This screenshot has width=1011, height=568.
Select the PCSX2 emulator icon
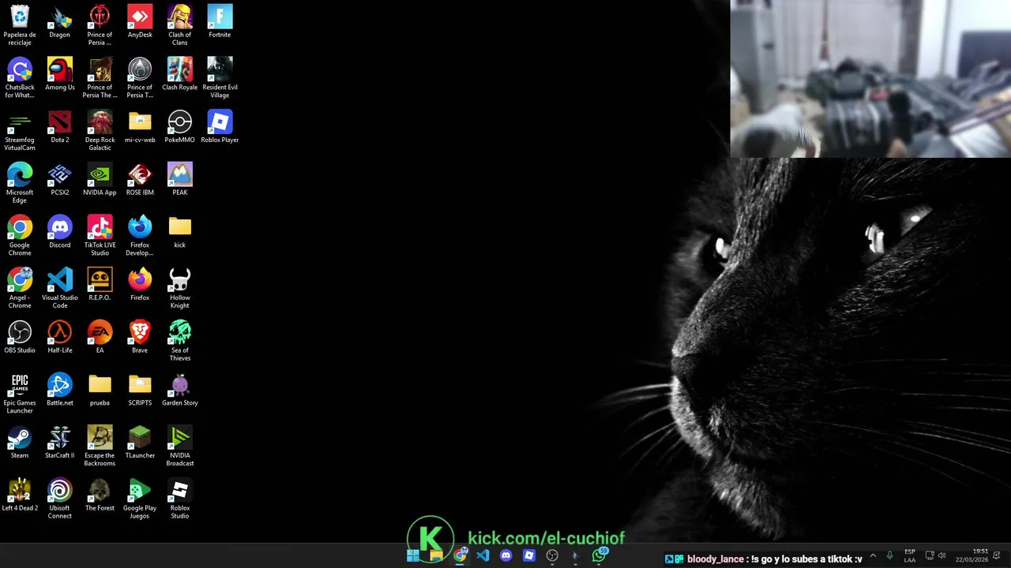[60, 180]
